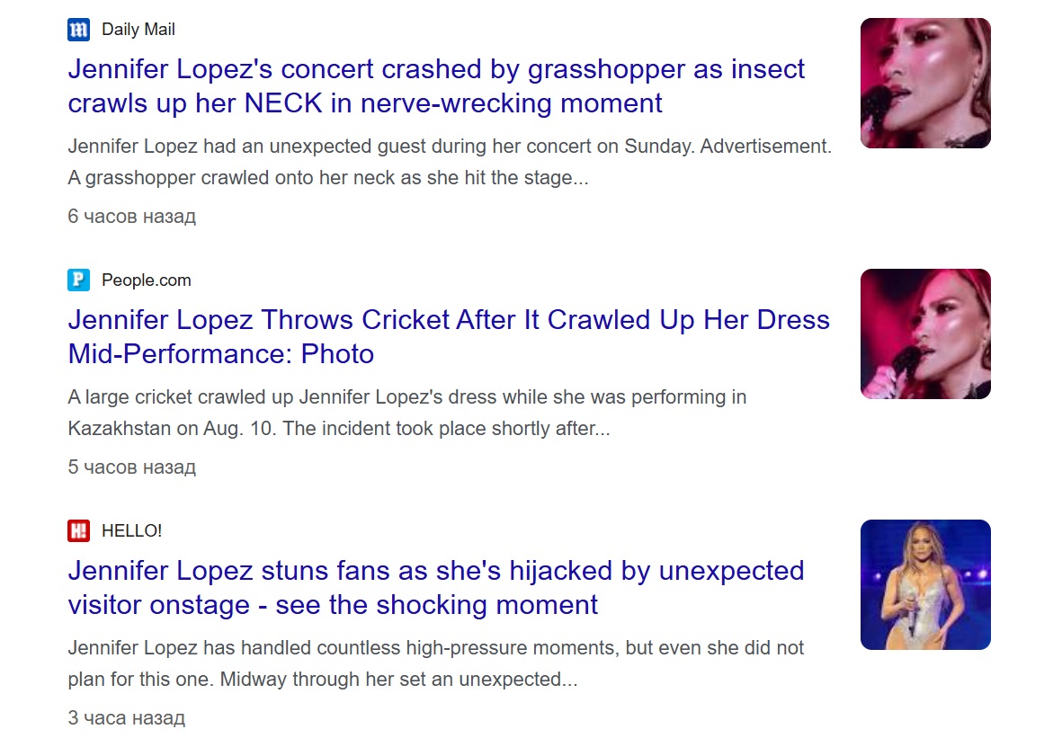Click the word 'NECK' in the headline
Screen dimensions: 1062x756
click(283, 103)
